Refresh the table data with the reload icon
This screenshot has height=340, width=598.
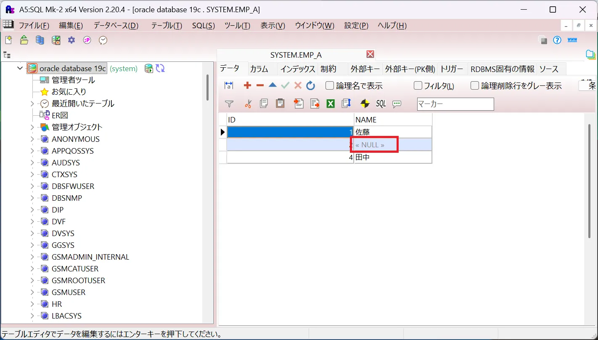310,85
